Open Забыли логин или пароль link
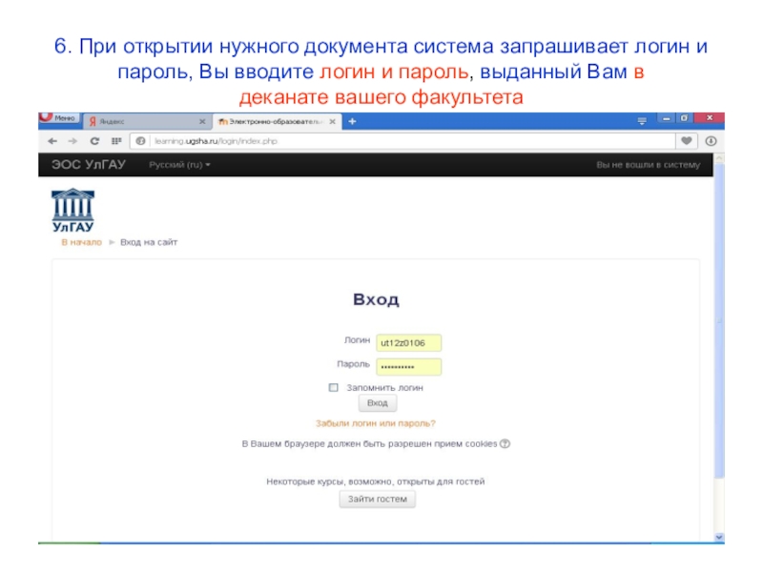The image size is (763, 572). pos(376,422)
